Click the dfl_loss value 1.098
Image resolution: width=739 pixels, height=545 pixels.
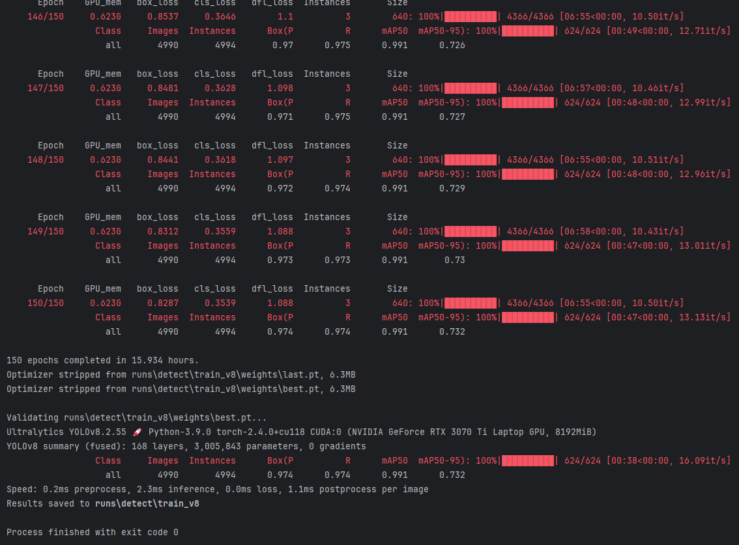click(x=280, y=88)
